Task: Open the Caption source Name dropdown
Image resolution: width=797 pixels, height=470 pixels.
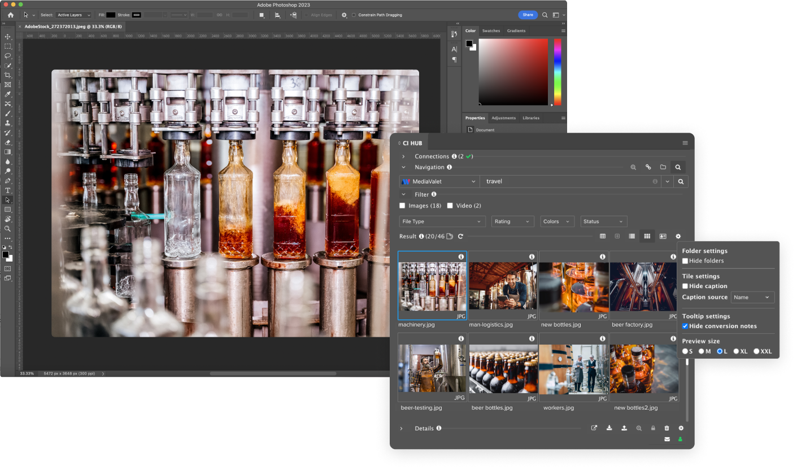Action: (752, 297)
